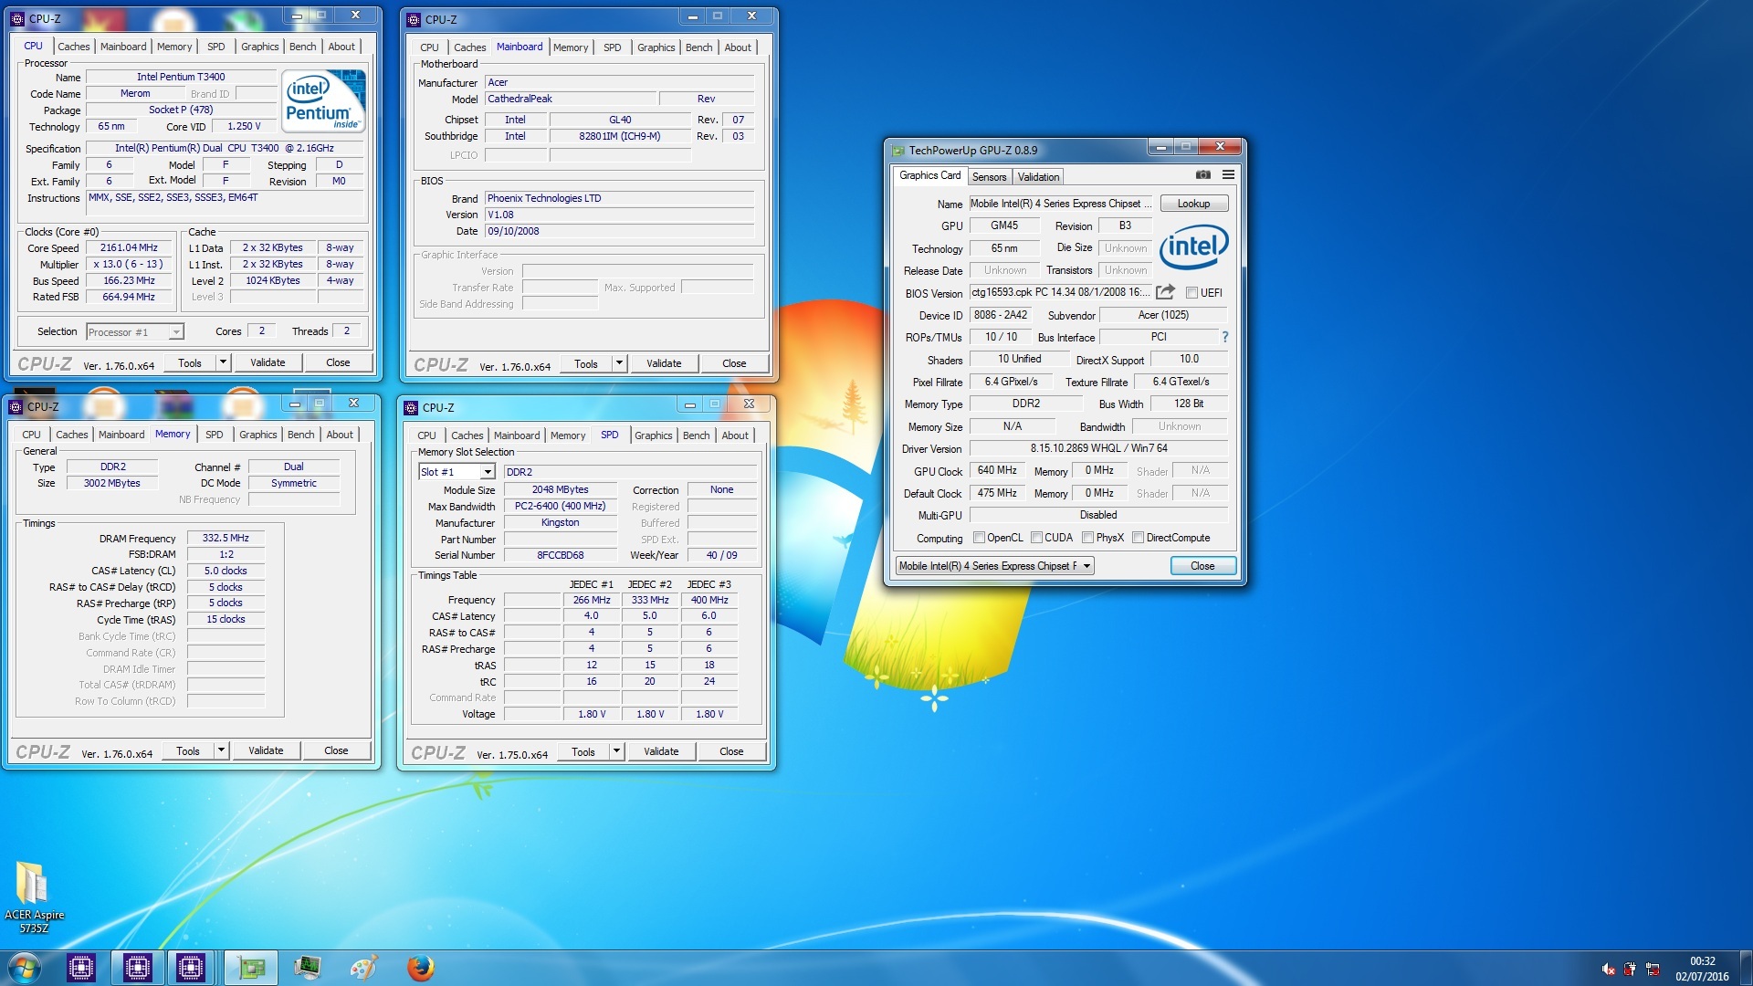The width and height of the screenshot is (1753, 986).
Task: Click the GPU-Z Name field
Action: pos(1061,204)
